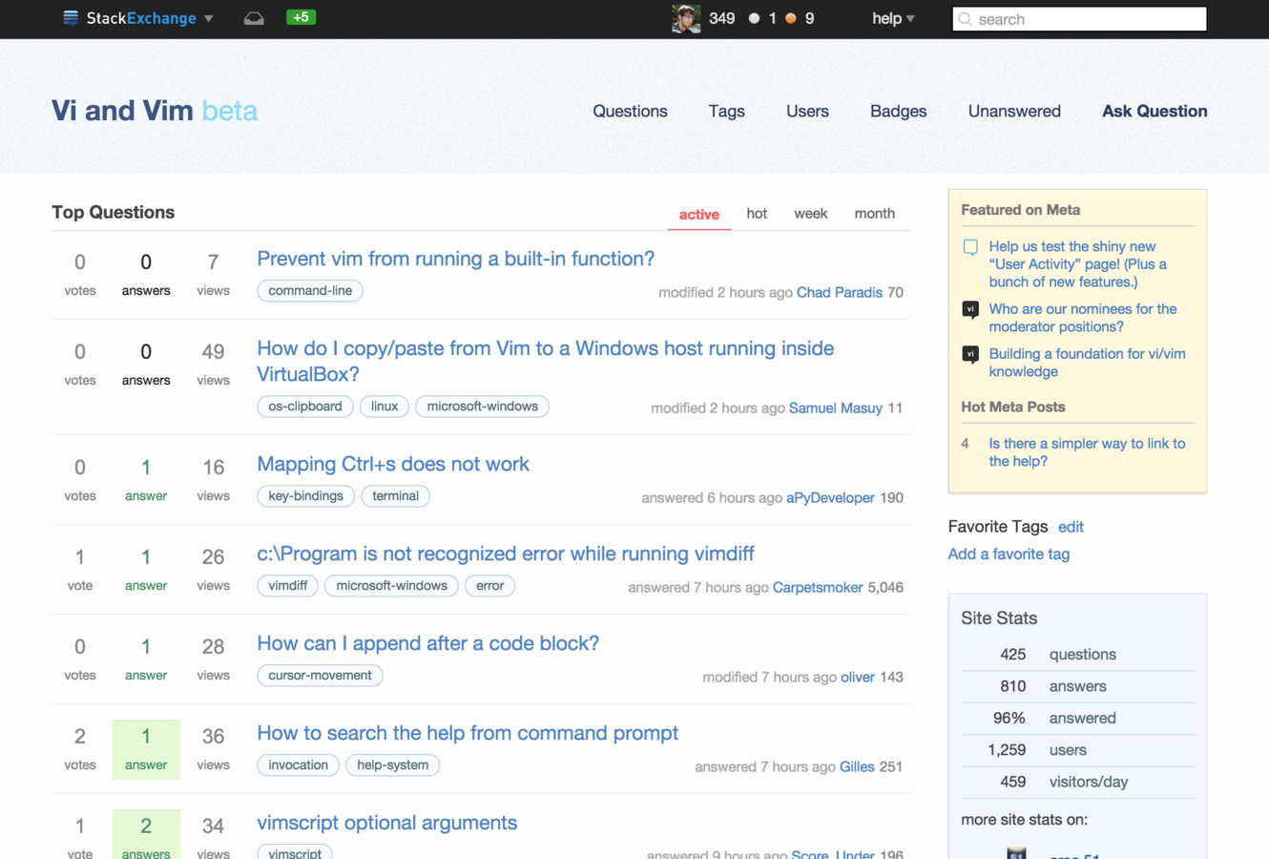1269x859 pixels.
Task: Switch to the month tab
Action: (x=874, y=214)
